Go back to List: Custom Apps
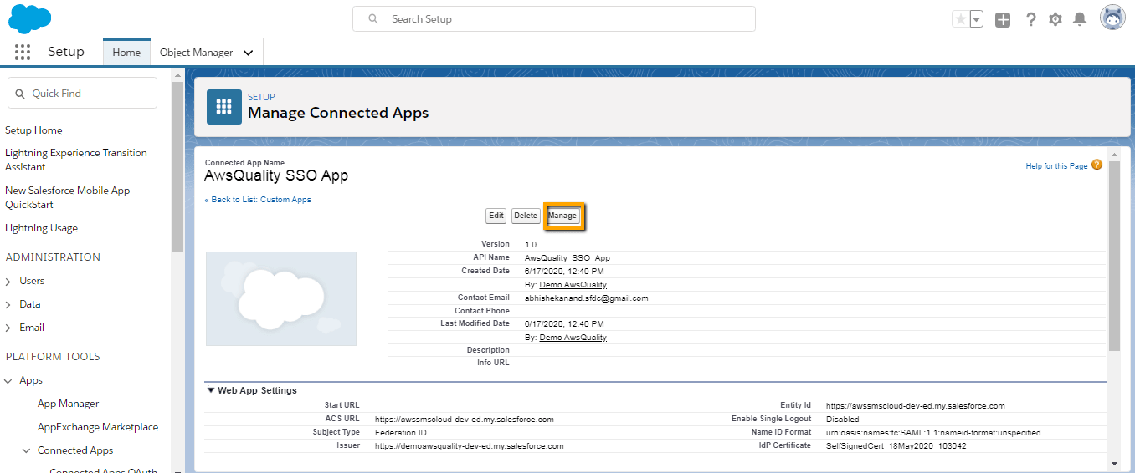Viewport: 1135px width, 473px height. 258,200
